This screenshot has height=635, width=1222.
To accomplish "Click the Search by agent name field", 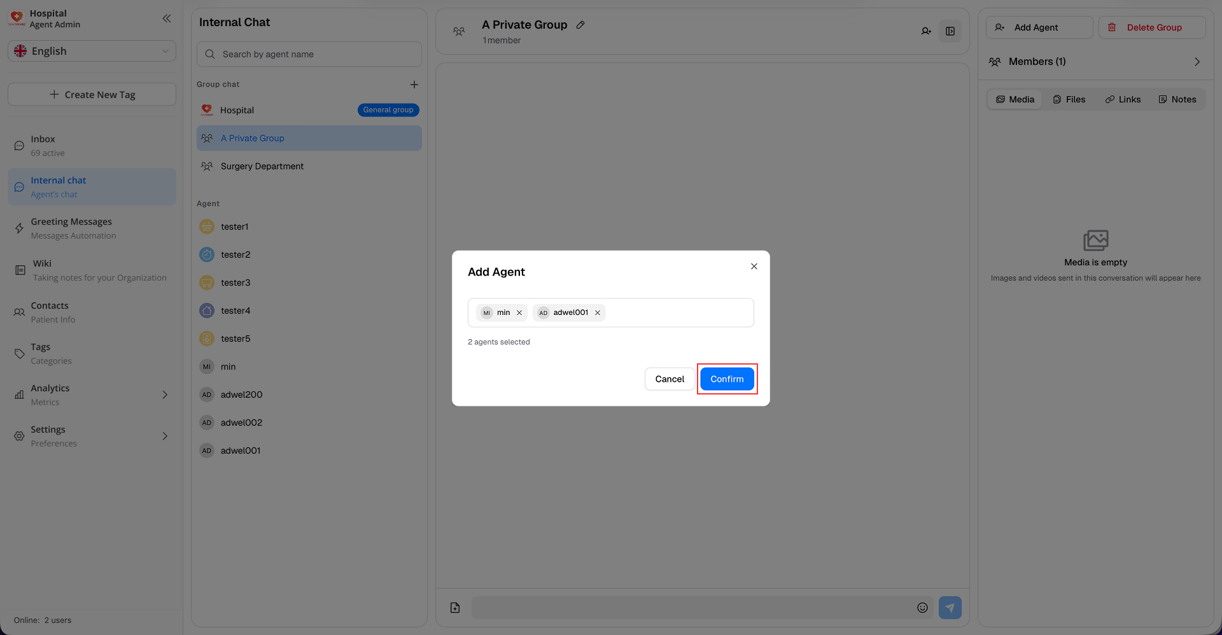I will (x=309, y=54).
